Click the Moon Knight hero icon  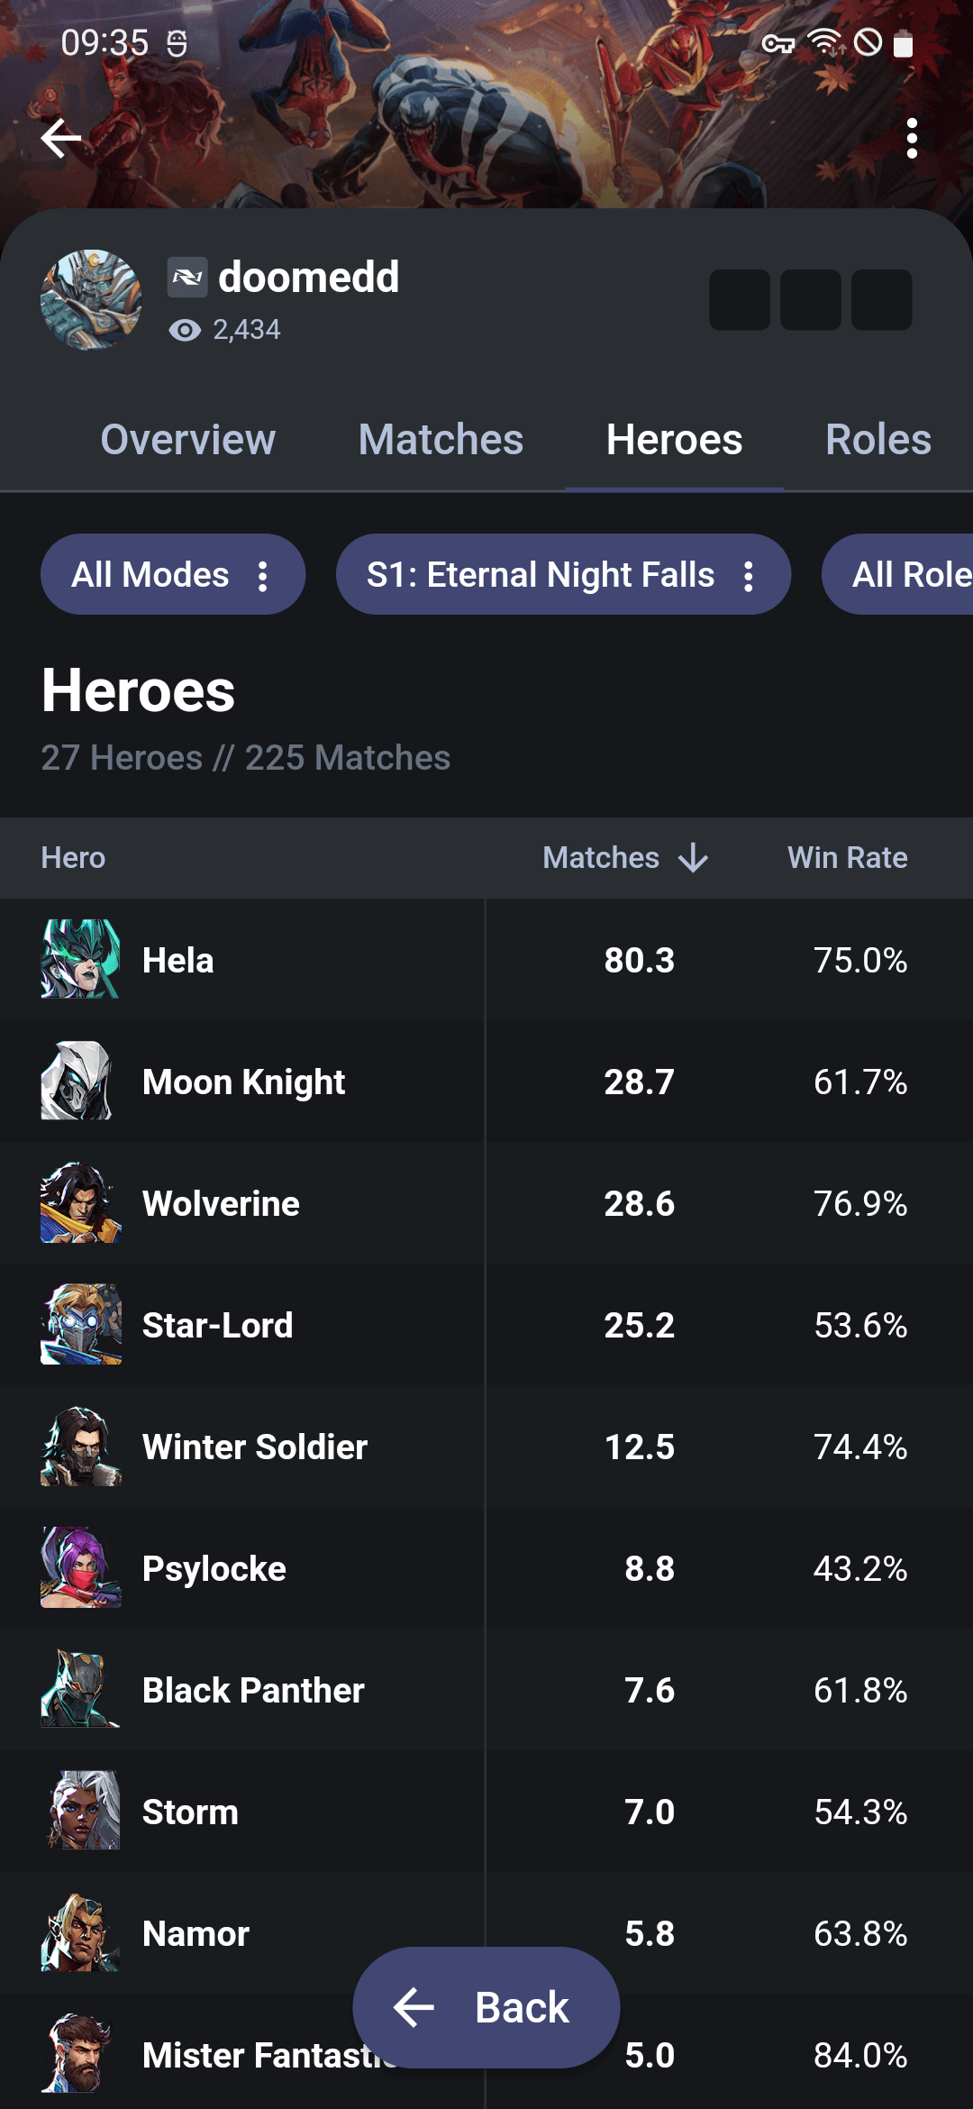click(x=81, y=1082)
